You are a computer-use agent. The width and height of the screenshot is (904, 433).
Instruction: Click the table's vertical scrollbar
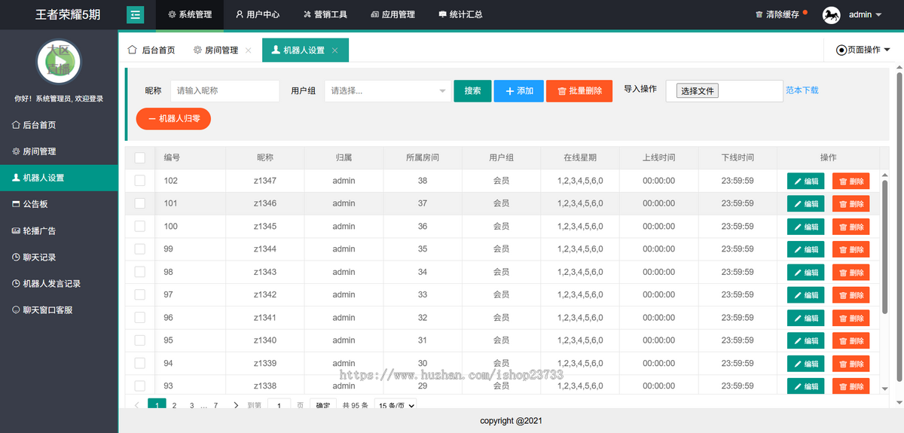(x=885, y=247)
